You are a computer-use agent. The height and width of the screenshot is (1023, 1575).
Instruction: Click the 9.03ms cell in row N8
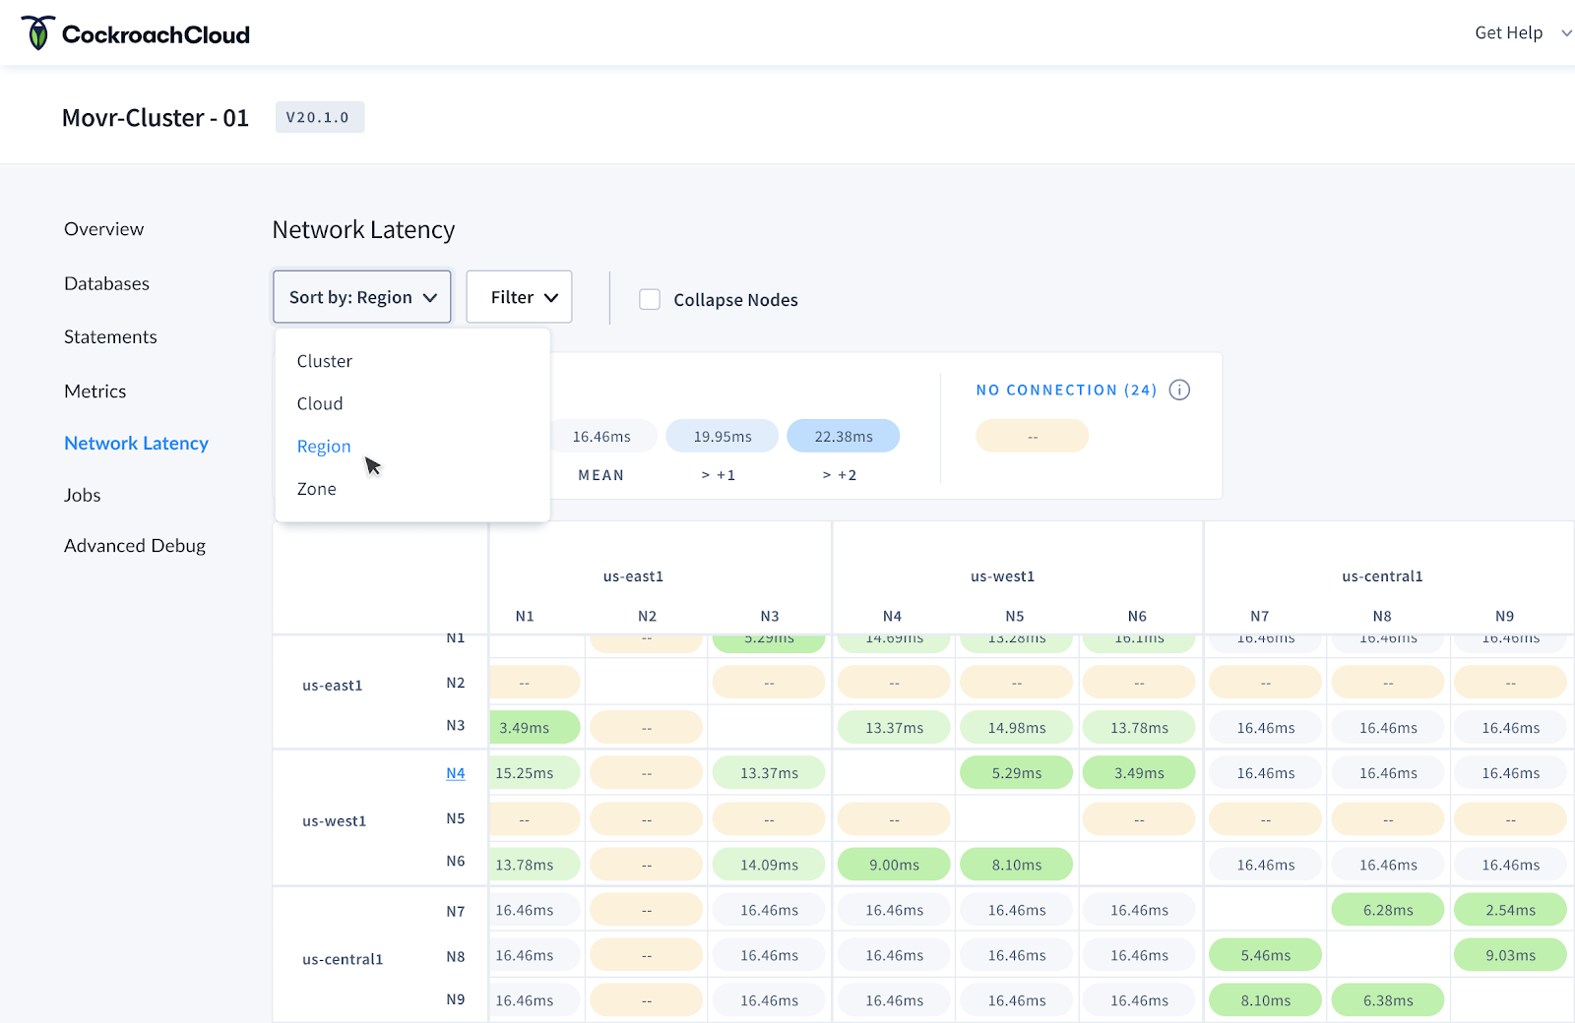(x=1510, y=955)
